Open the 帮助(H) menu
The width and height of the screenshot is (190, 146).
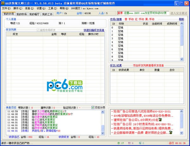pyautogui.click(x=64, y=8)
